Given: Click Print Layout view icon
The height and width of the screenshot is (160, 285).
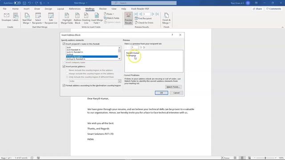Looking at the screenshot, I should pyautogui.click(x=242, y=158).
